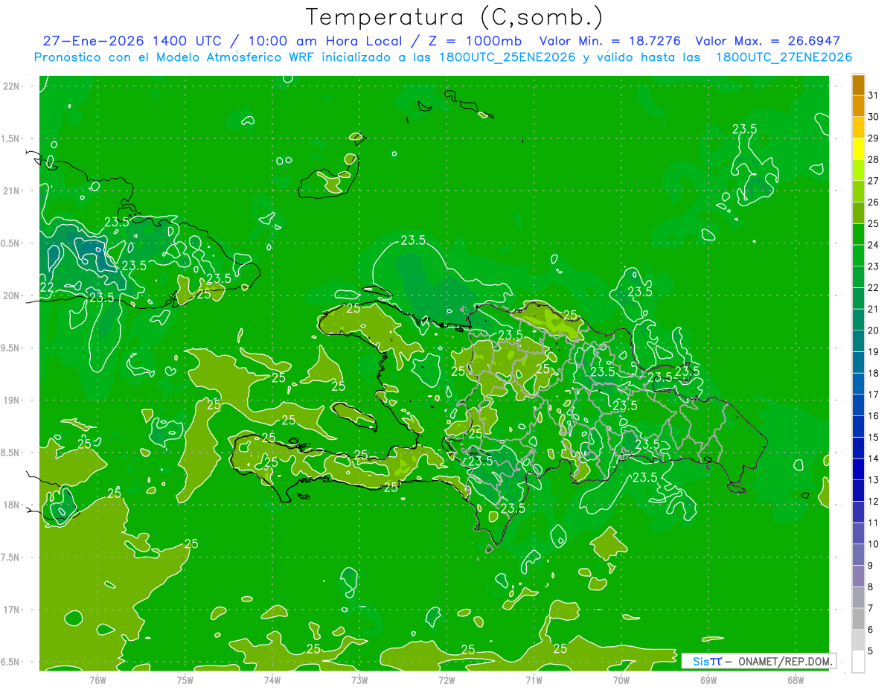
Task: Click the color scale label '5'
Action: pos(870,651)
